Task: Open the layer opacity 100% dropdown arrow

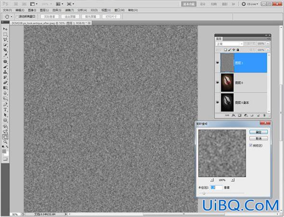Action: tap(268, 44)
